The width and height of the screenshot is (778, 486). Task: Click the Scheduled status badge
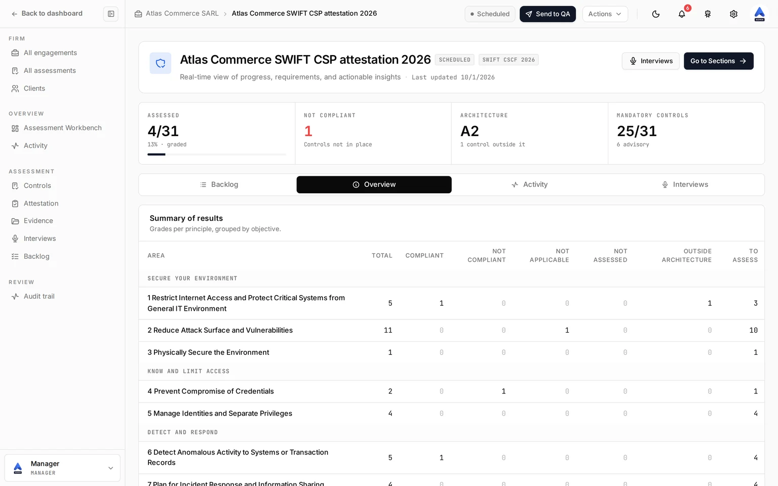490,14
